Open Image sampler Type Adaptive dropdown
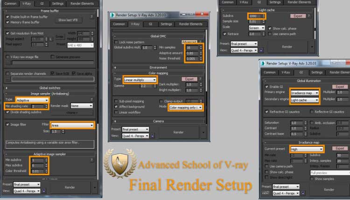This screenshot has width=350, height=200. 32,100
